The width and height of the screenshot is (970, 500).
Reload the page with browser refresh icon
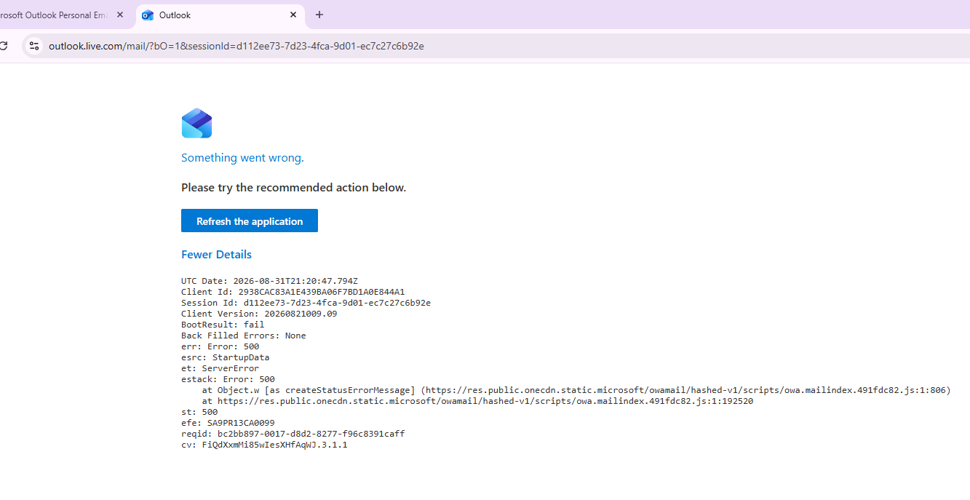tap(4, 46)
